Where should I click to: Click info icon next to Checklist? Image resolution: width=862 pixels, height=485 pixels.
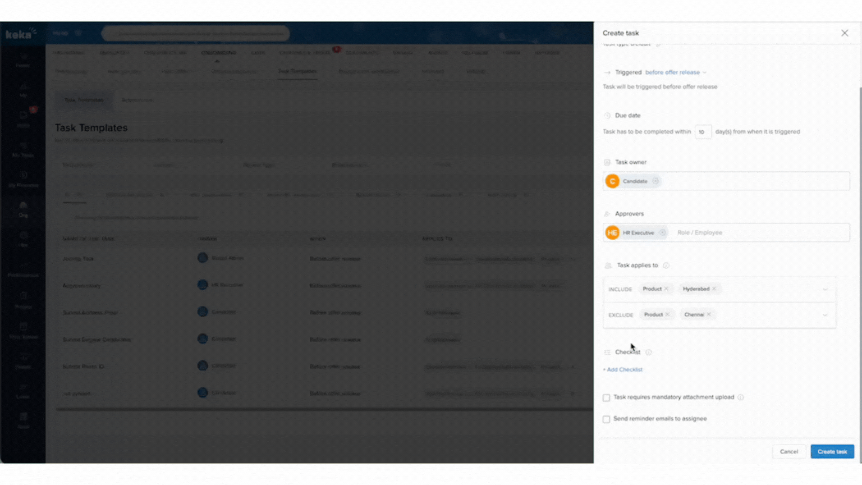tap(649, 353)
